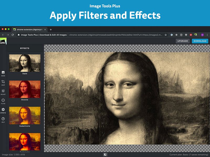Click the EFFECTS panel heading
Screen dimensions: 210x157
(25, 48)
